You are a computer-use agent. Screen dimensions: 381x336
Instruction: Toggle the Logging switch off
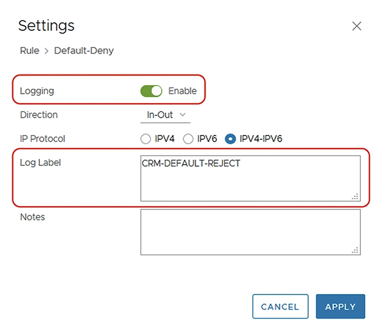click(151, 91)
